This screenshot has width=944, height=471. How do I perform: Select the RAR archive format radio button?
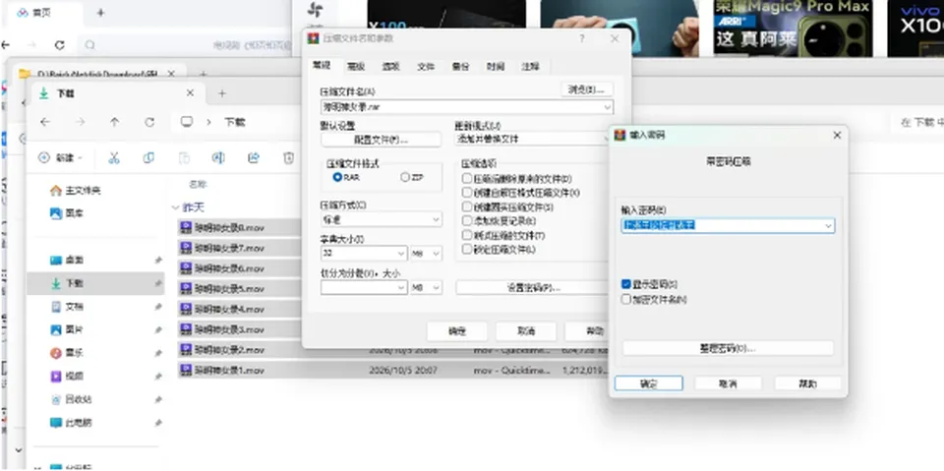[337, 178]
